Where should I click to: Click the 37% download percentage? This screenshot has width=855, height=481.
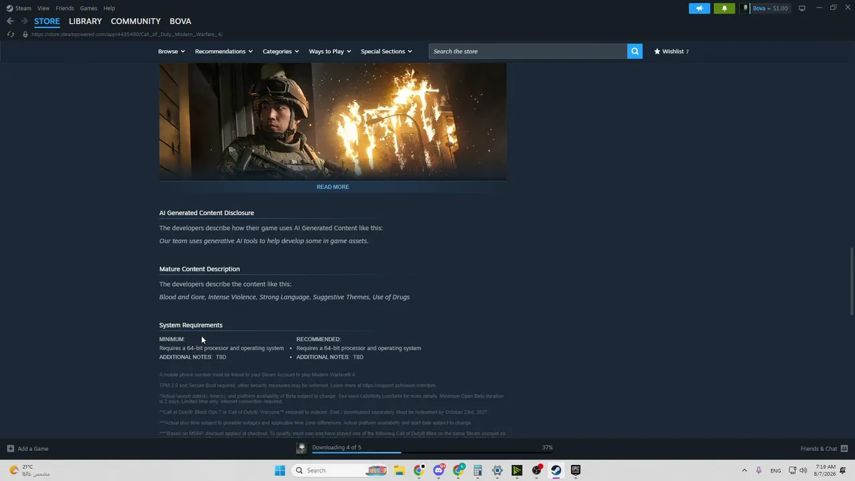(x=548, y=448)
